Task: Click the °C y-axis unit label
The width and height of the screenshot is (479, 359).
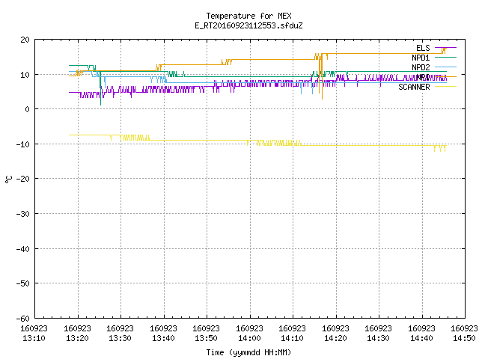Action: (8, 179)
